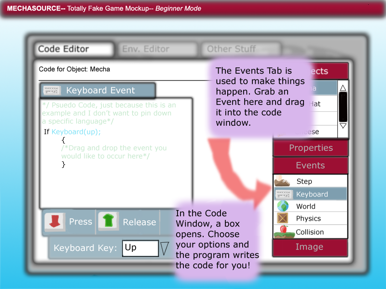Screen dimensions: 386x289
Task: Click the Keyboard event icon in Events list
Action: (x=283, y=195)
